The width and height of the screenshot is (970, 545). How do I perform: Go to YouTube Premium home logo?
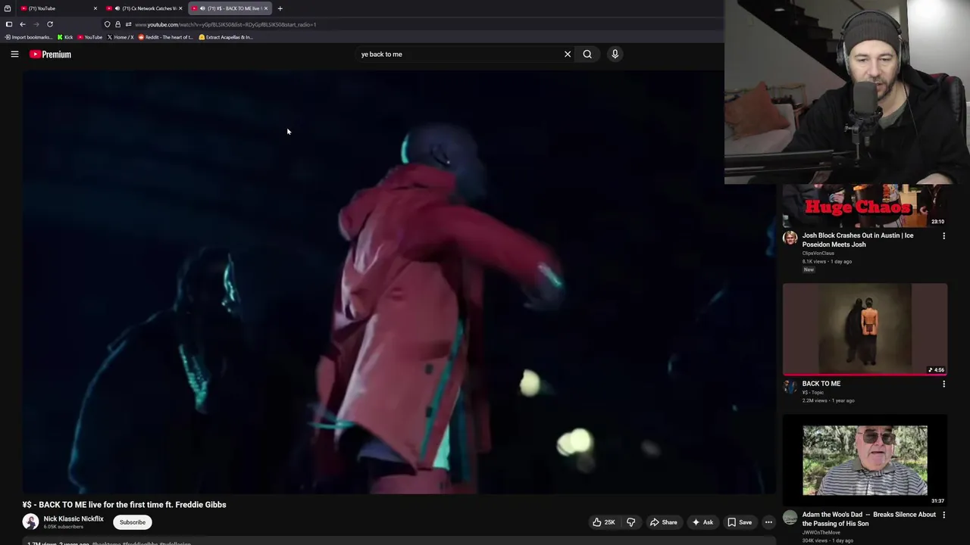tap(50, 54)
